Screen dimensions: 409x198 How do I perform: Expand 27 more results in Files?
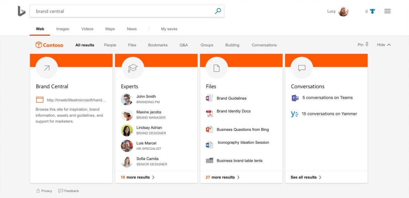pos(223,177)
